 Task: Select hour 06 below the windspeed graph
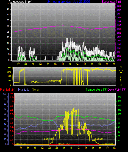click(48, 64)
